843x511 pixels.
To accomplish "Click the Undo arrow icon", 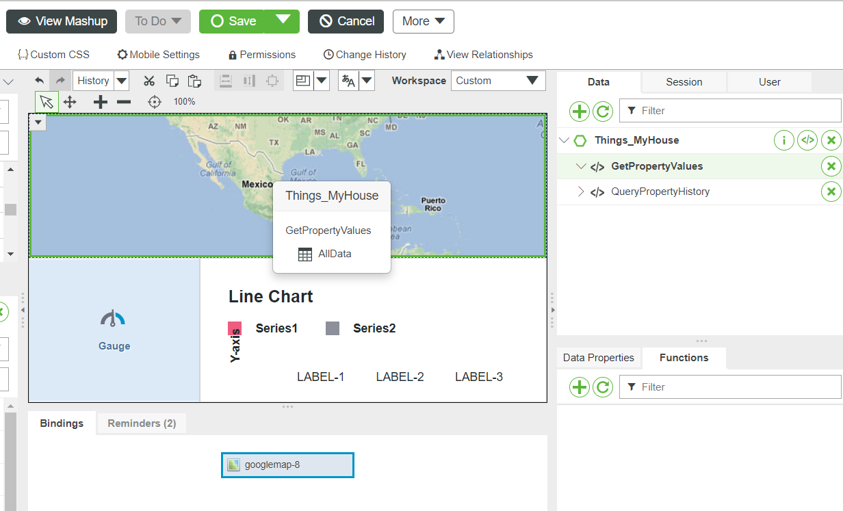I will (x=39, y=80).
